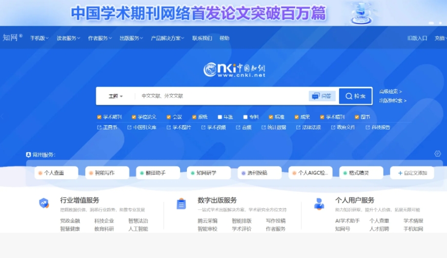The height and width of the screenshot is (258, 447).
Task: Uncheck the 学位论文 checkbox
Action: (134, 117)
